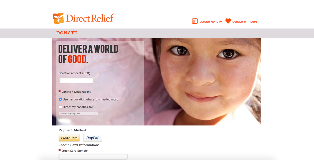314x160 pixels.
Task: Expand the 'Select a program' dropdown
Action: (x=78, y=114)
